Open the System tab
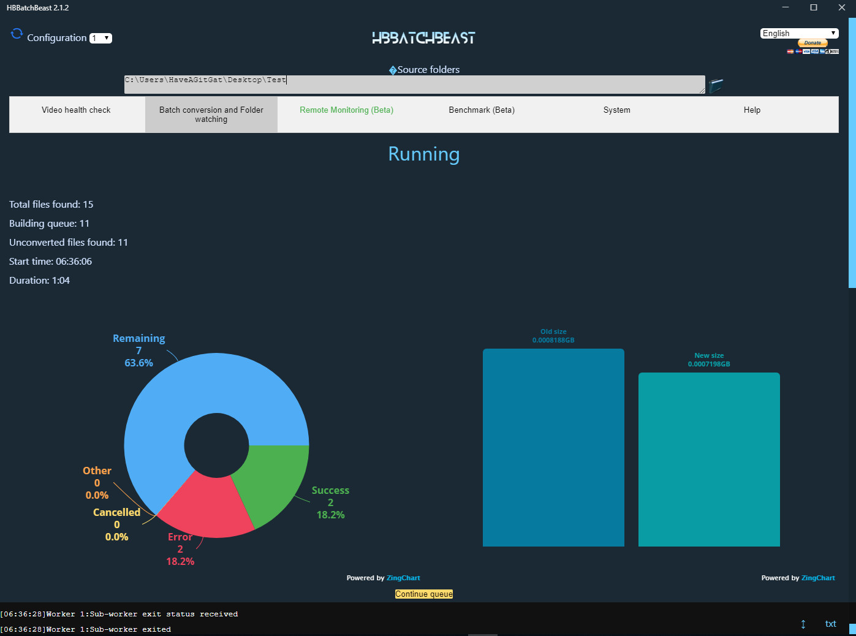This screenshot has height=636, width=856. pyautogui.click(x=616, y=110)
